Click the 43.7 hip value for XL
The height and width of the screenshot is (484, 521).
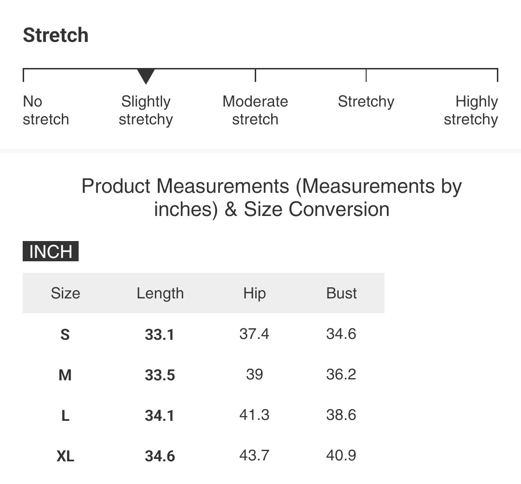click(254, 456)
